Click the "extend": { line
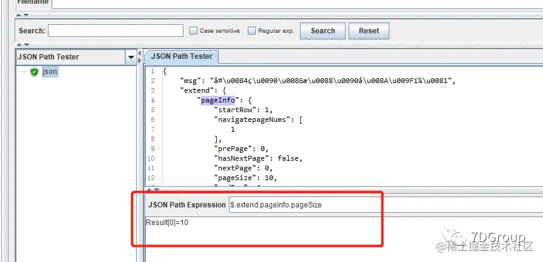This screenshot has width=543, height=262. [x=203, y=90]
